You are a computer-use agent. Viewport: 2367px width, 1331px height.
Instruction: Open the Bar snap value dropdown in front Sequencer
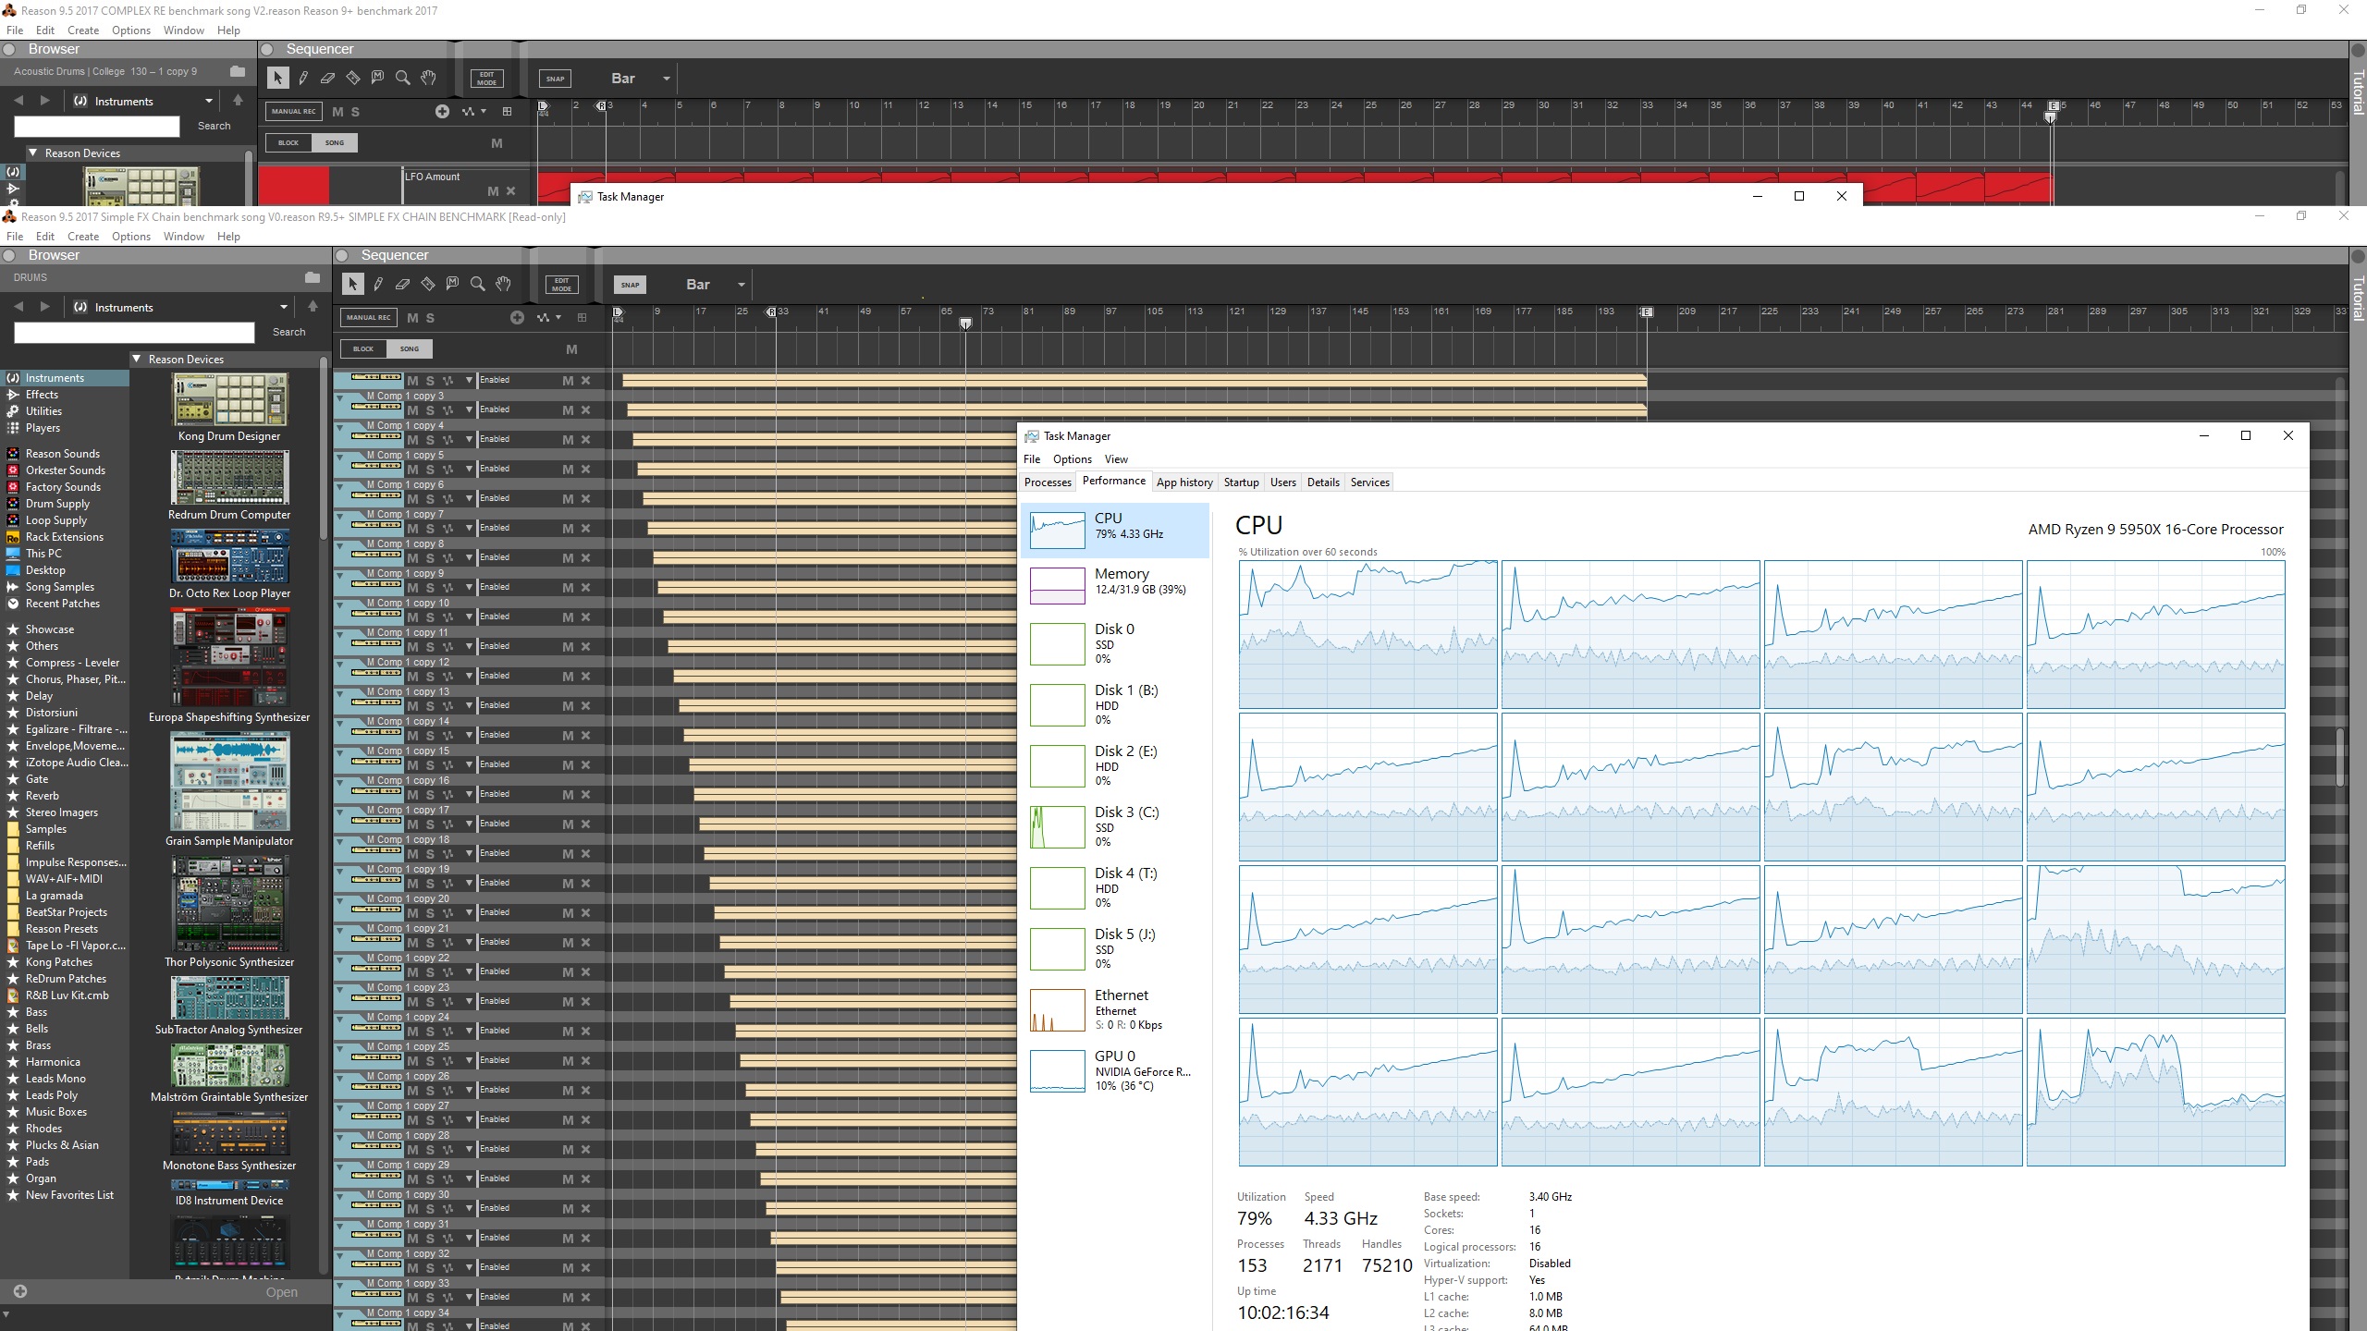point(741,285)
